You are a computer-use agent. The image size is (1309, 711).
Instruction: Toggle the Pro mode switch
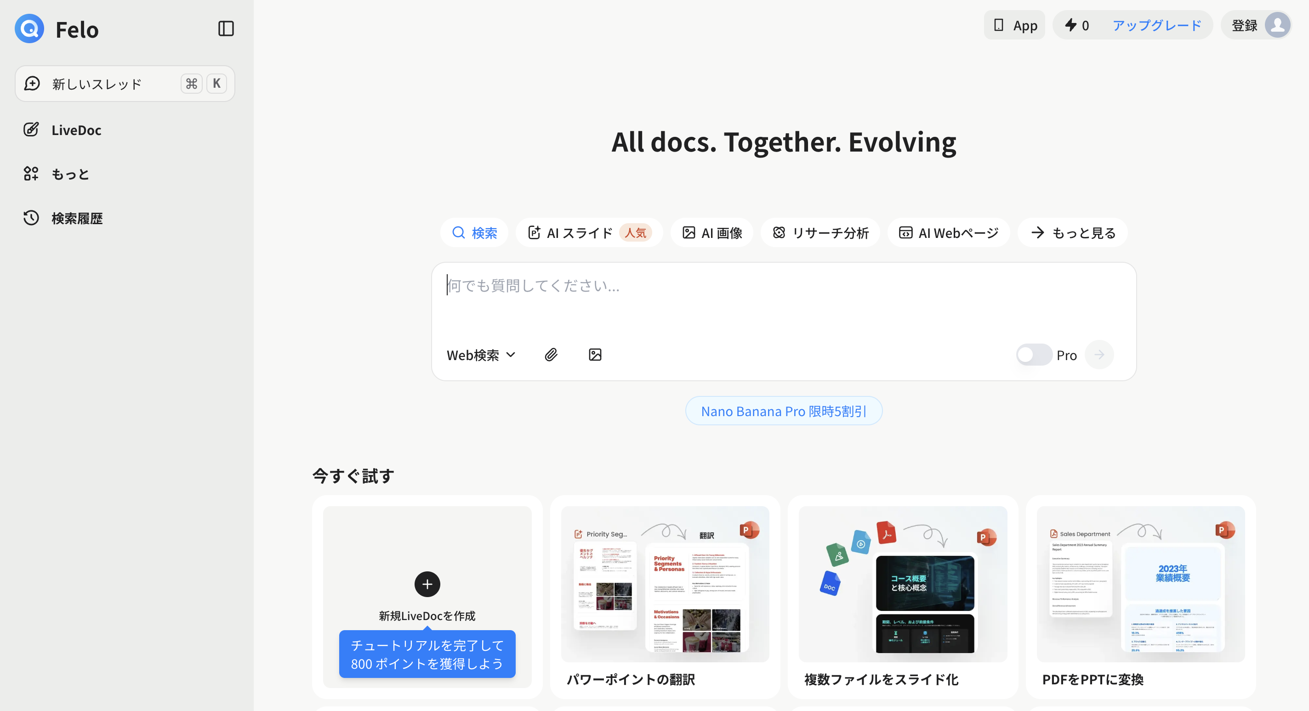1034,355
